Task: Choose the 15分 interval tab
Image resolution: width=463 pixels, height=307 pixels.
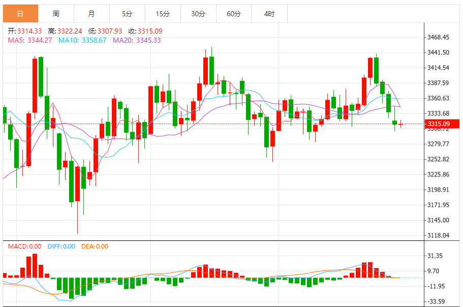Action: tap(163, 14)
